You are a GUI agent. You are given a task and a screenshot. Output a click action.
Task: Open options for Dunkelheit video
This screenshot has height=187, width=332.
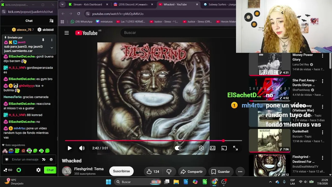[x=323, y=132]
